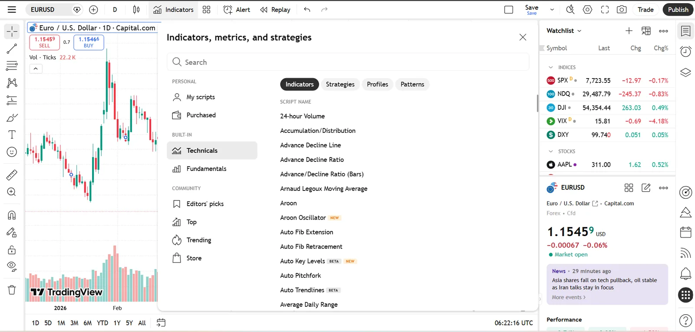The height and width of the screenshot is (332, 695).
Task: Open the layout setup square selector
Action: tap(509, 10)
